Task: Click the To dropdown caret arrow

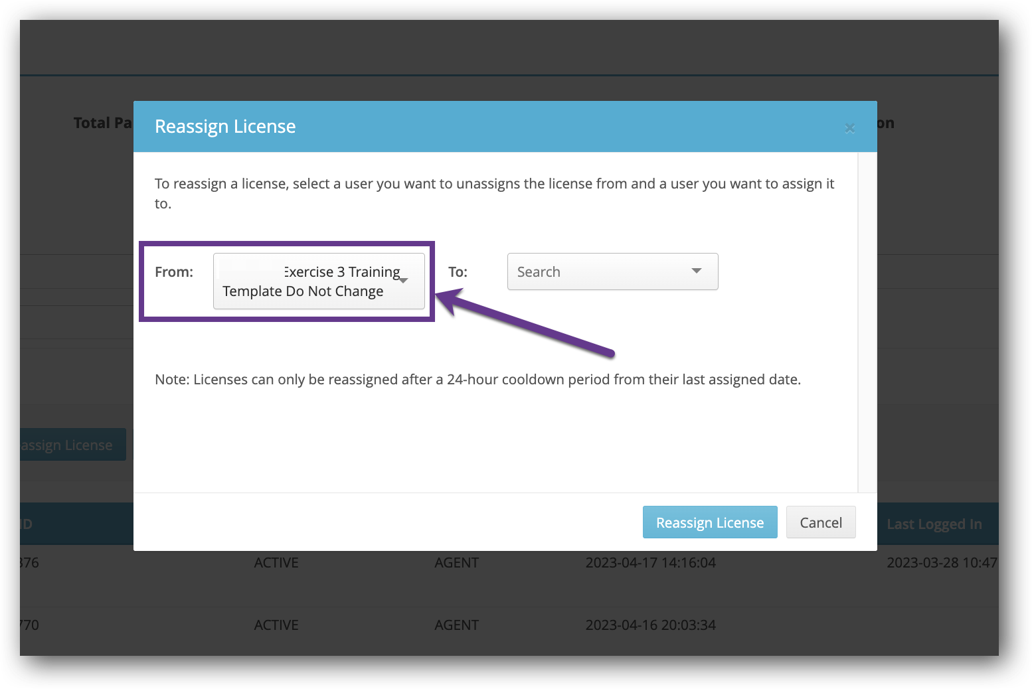Action: coord(696,271)
